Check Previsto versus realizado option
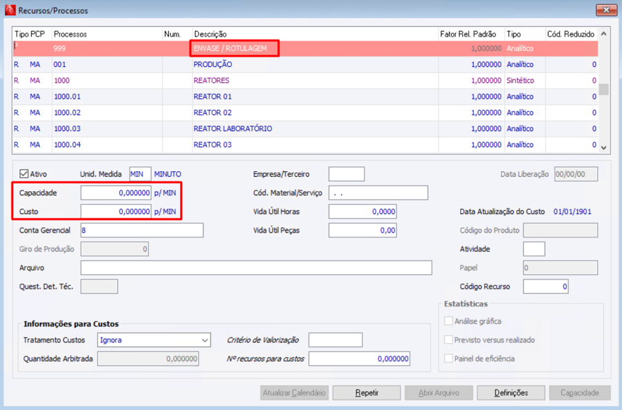This screenshot has height=410, width=622. pyautogui.click(x=449, y=340)
